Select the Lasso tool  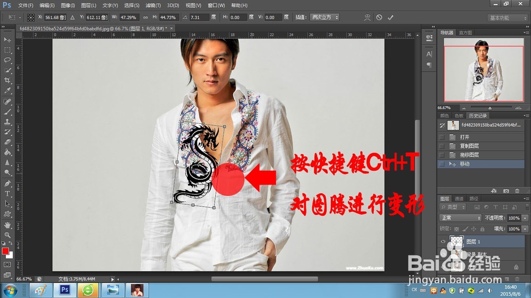coord(7,60)
